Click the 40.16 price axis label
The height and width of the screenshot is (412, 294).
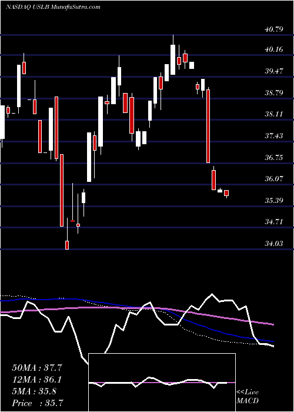(273, 49)
